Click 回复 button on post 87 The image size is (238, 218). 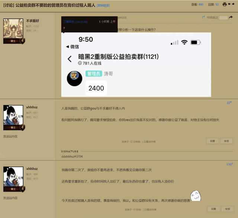click(x=212, y=141)
